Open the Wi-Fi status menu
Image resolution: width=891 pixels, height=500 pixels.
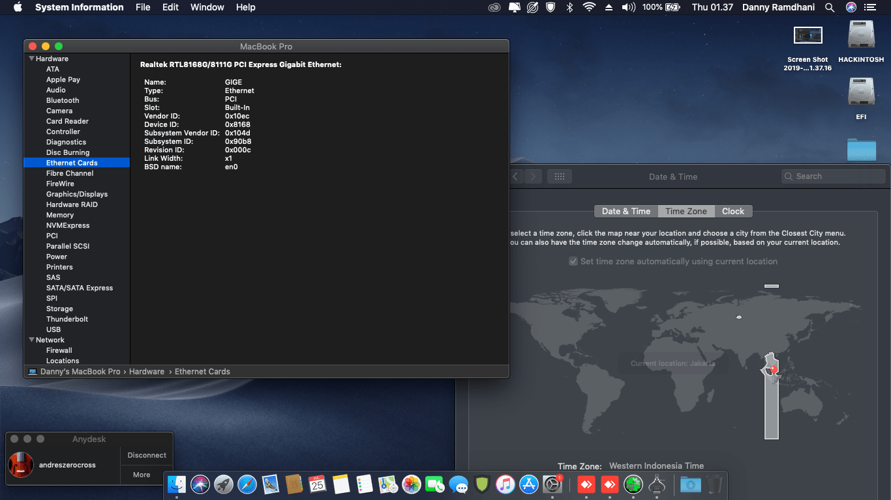(x=589, y=7)
